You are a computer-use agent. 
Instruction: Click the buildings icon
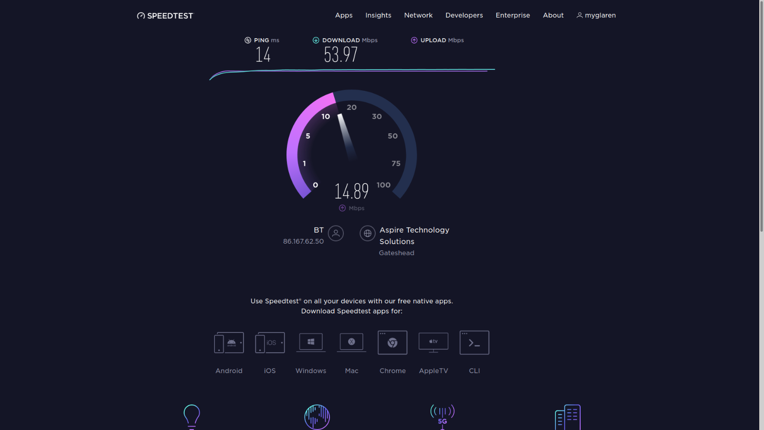point(568,417)
